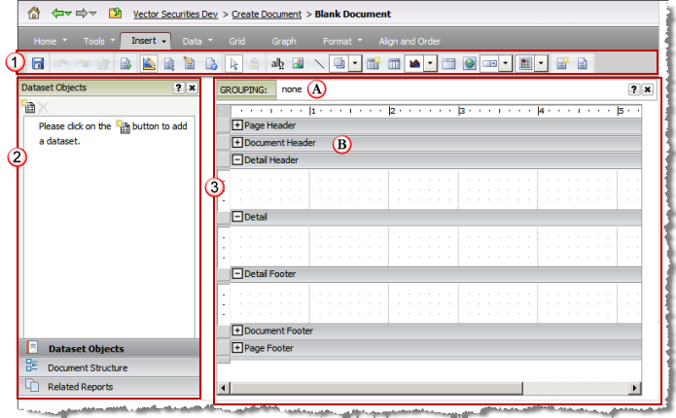The image size is (676, 418).
Task: Click the layout grid with red dots icon
Action: tap(525, 64)
